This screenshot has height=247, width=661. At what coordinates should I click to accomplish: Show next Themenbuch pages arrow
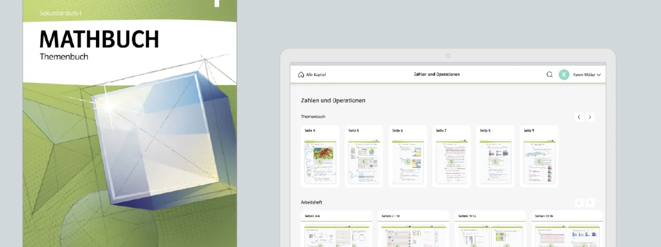coord(590,117)
